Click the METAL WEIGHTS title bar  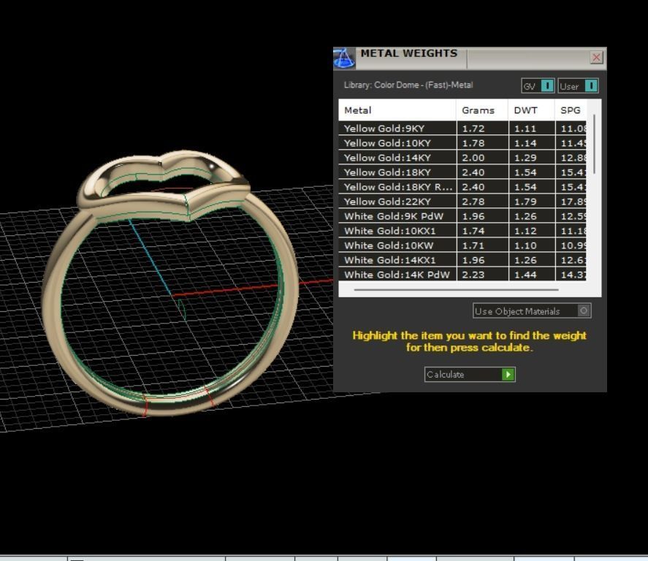tap(471, 58)
